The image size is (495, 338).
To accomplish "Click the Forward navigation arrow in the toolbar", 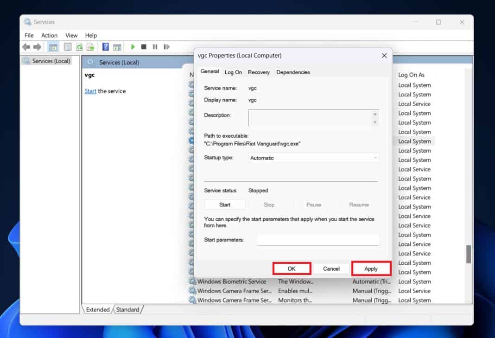I will pyautogui.click(x=37, y=46).
